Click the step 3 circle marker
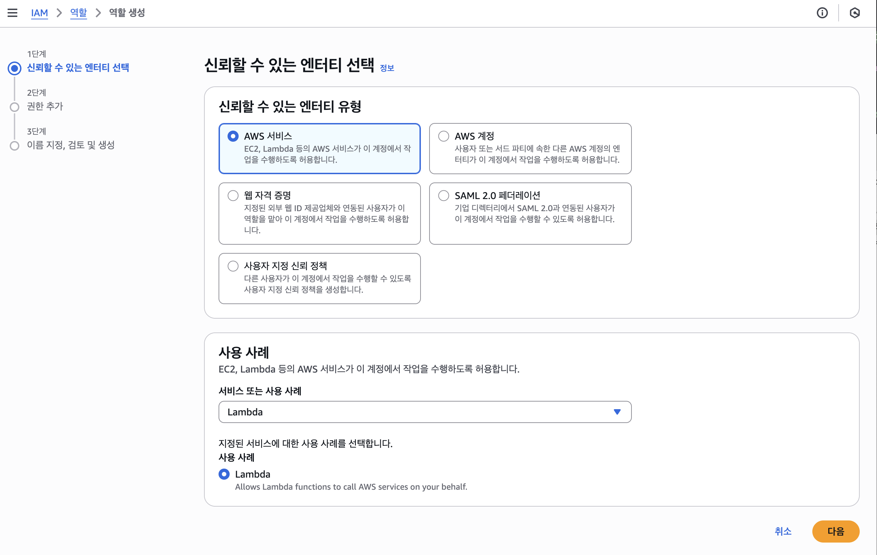877x555 pixels. click(x=15, y=145)
